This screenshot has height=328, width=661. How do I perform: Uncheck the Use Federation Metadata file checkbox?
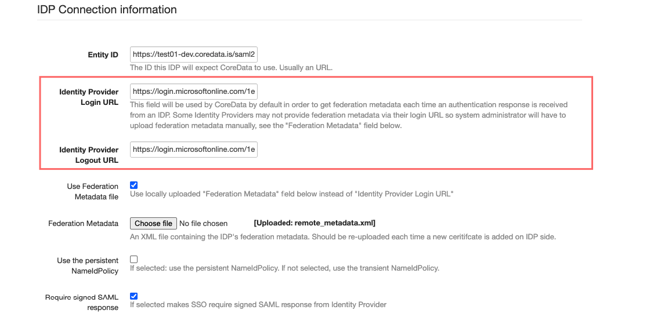[134, 185]
